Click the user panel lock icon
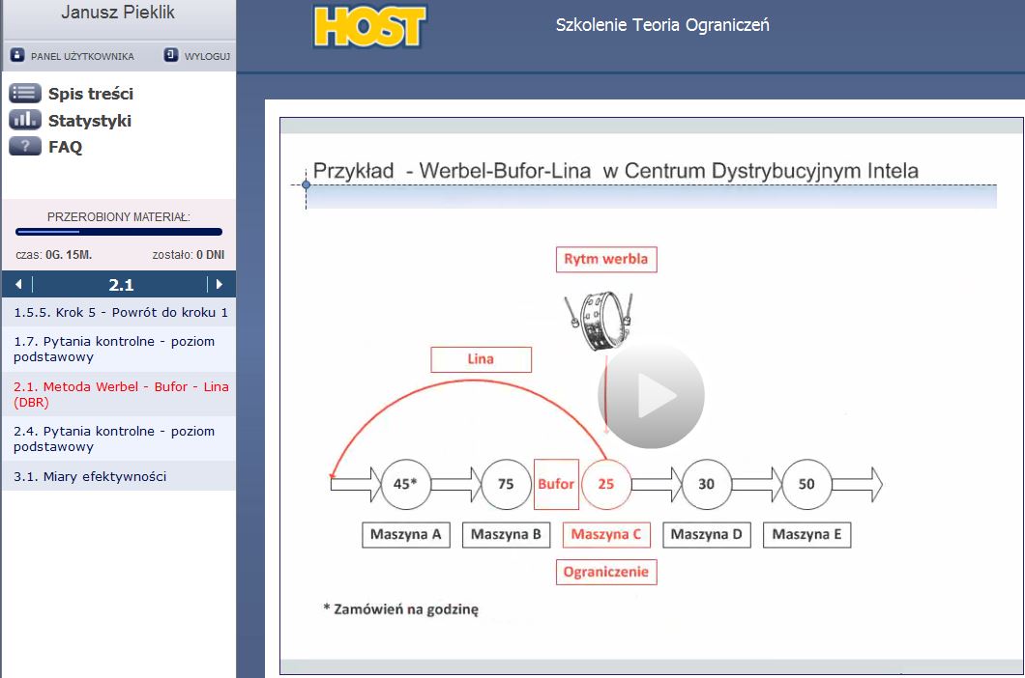The height and width of the screenshot is (678, 1025). 16,55
